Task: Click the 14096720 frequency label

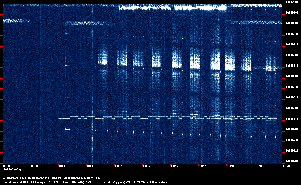Action: coord(292,150)
